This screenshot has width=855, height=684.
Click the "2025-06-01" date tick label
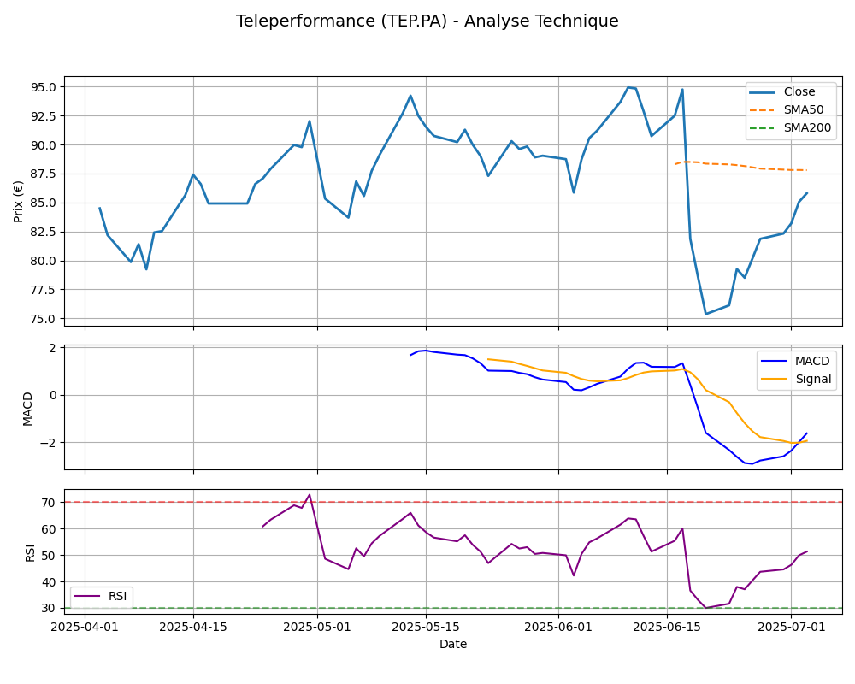558,627
